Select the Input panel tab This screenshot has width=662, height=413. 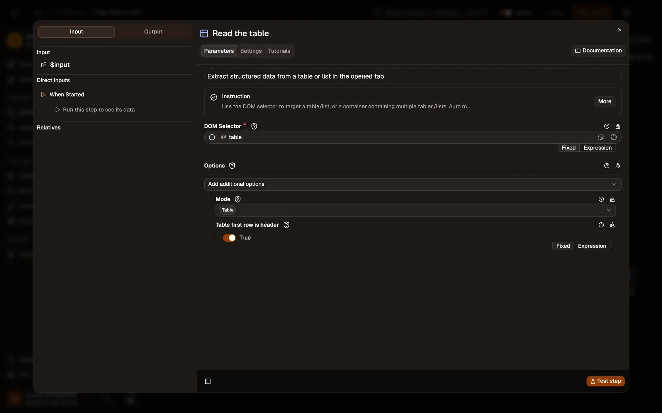(x=76, y=31)
